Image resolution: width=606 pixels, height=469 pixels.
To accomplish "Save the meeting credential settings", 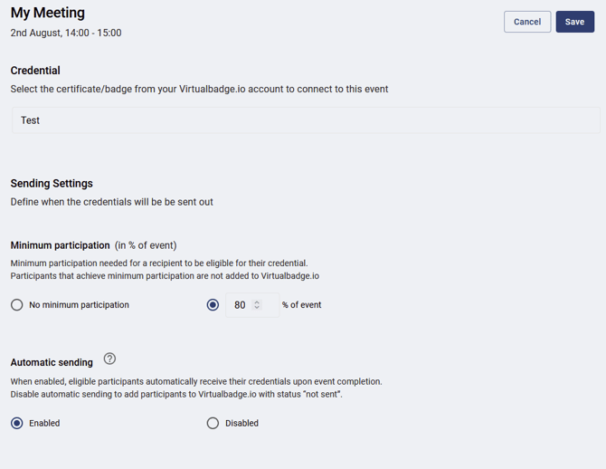I will (574, 22).
